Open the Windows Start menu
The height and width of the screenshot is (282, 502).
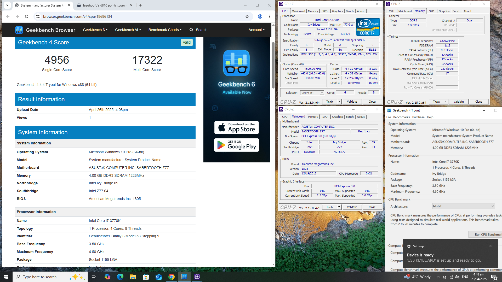coord(6,277)
